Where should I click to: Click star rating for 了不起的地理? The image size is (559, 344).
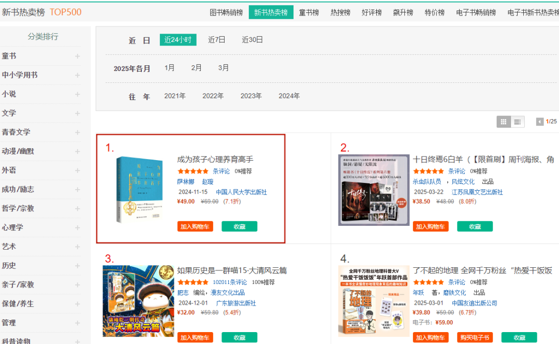click(428, 282)
